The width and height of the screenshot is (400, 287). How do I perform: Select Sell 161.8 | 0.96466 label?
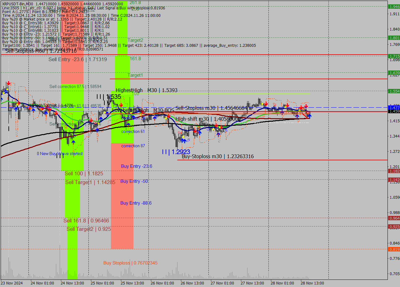pos(86,221)
